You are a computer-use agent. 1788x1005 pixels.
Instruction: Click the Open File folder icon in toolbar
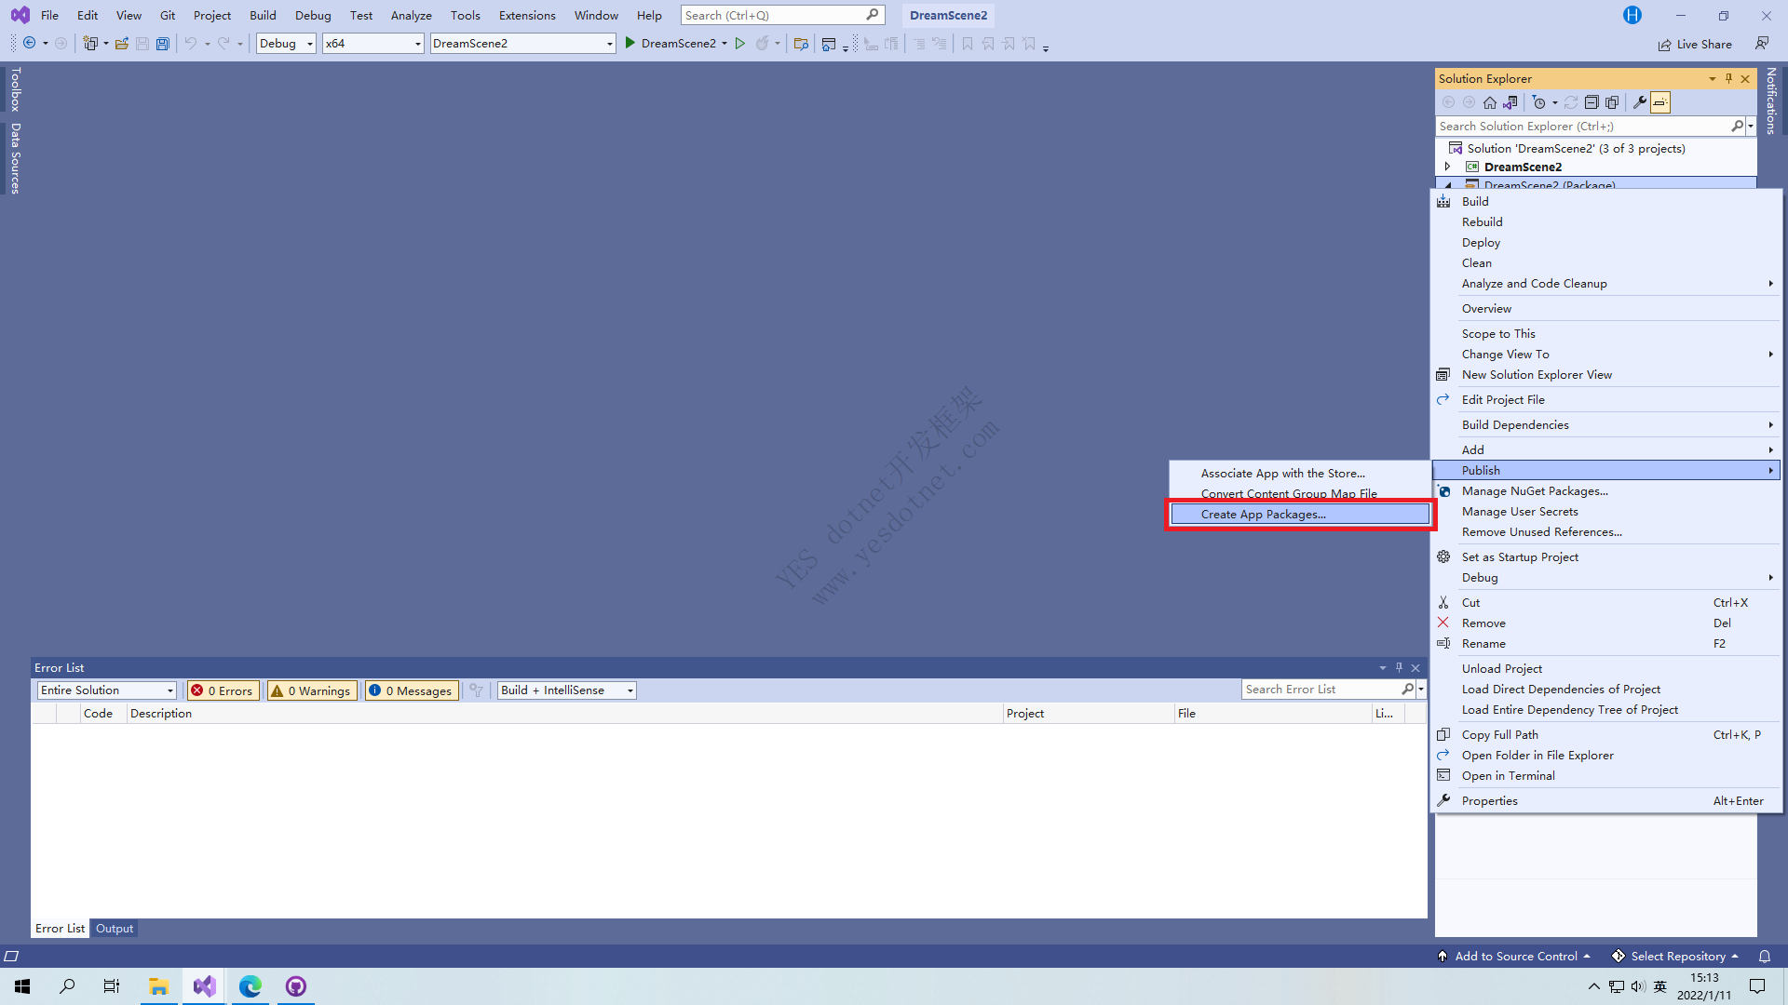coord(122,44)
